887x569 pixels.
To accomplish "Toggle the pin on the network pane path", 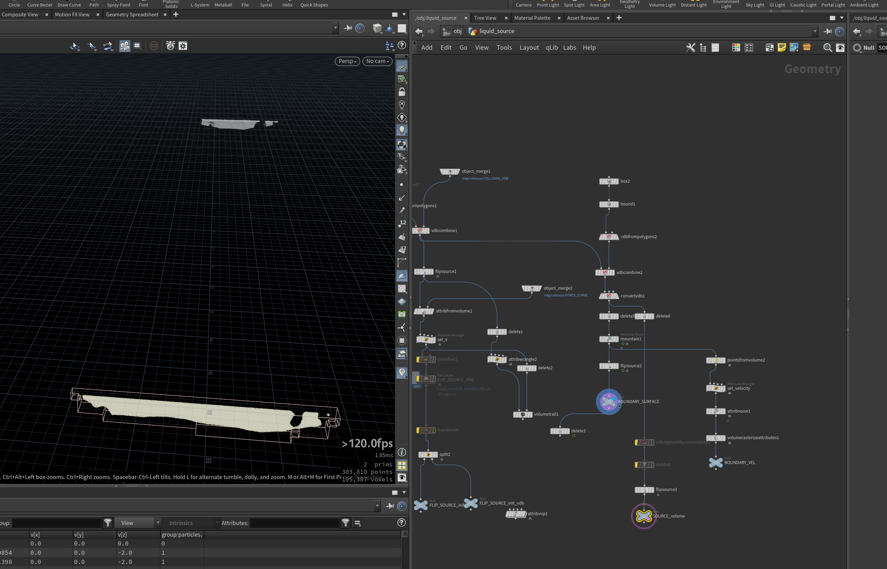I will 827,31.
